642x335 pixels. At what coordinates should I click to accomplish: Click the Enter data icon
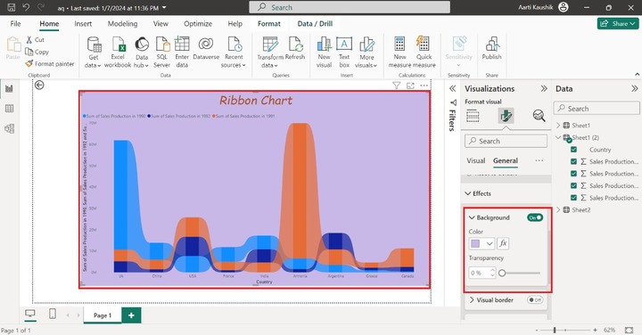(x=182, y=45)
